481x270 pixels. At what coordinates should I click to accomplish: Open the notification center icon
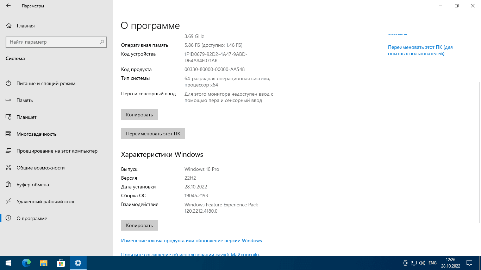[x=469, y=263]
